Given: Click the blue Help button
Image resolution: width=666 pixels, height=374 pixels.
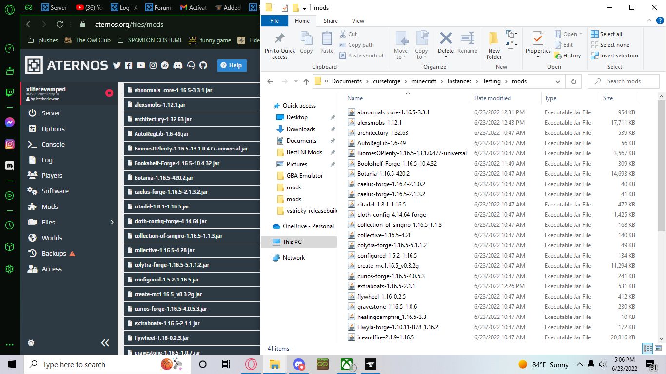Looking at the screenshot, I should pos(232,65).
